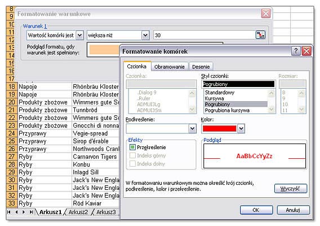Image resolution: width=320 pixels, height=226 pixels.
Task: Click cell Przyprawy in row 26
Action: coord(45,149)
